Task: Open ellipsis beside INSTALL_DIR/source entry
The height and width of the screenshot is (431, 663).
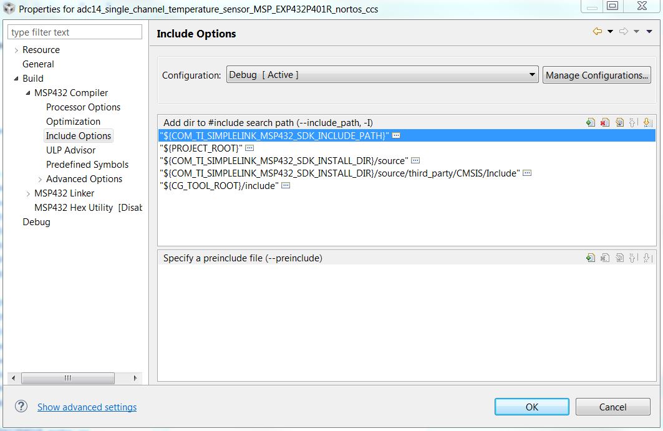Action: point(415,160)
